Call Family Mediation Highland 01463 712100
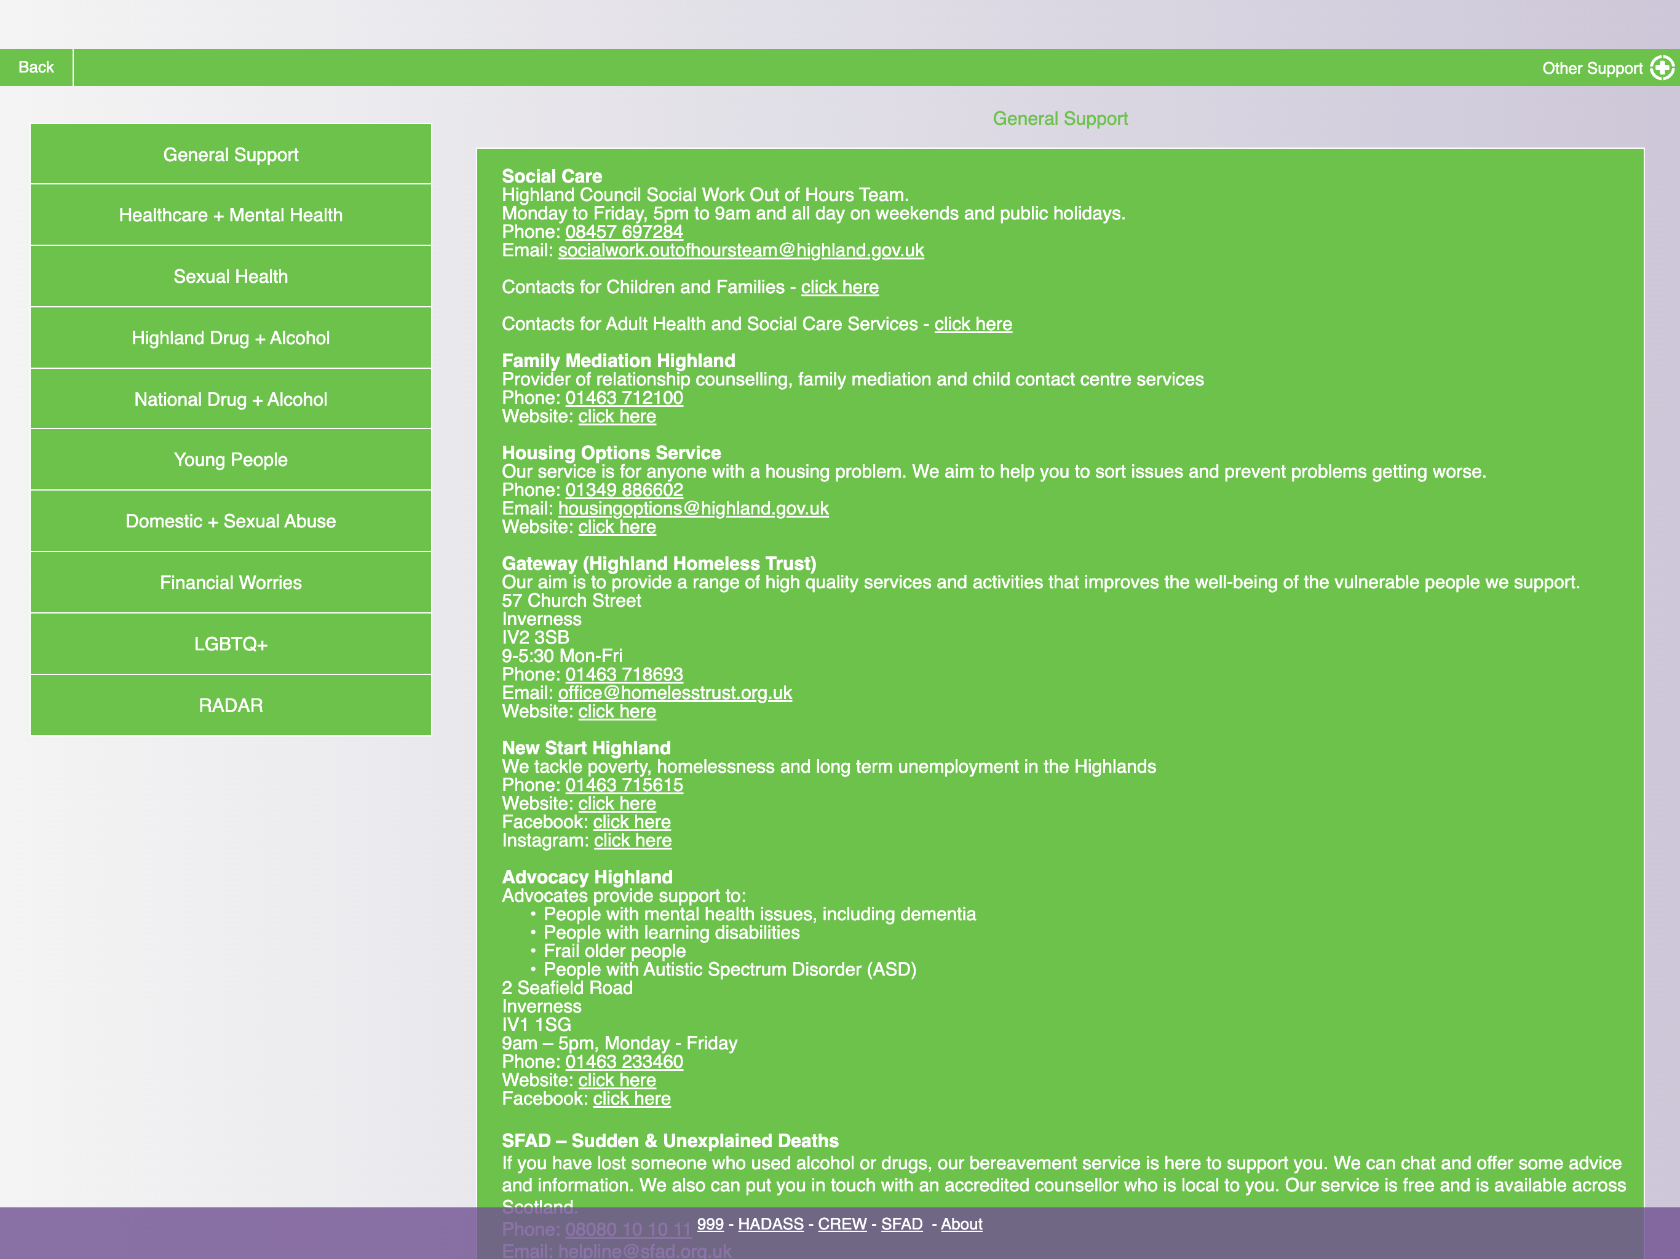Viewport: 1680px width, 1259px height. [624, 398]
